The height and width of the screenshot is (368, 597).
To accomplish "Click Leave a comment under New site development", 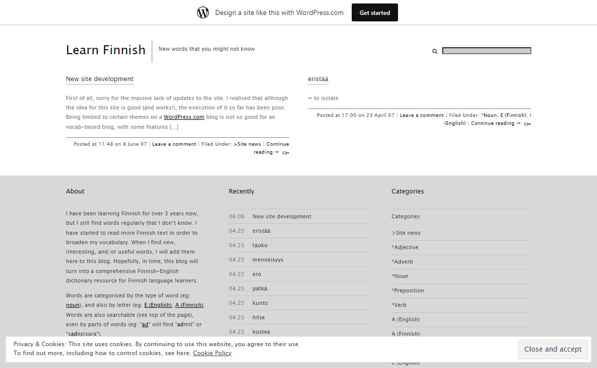I will pyautogui.click(x=174, y=144).
